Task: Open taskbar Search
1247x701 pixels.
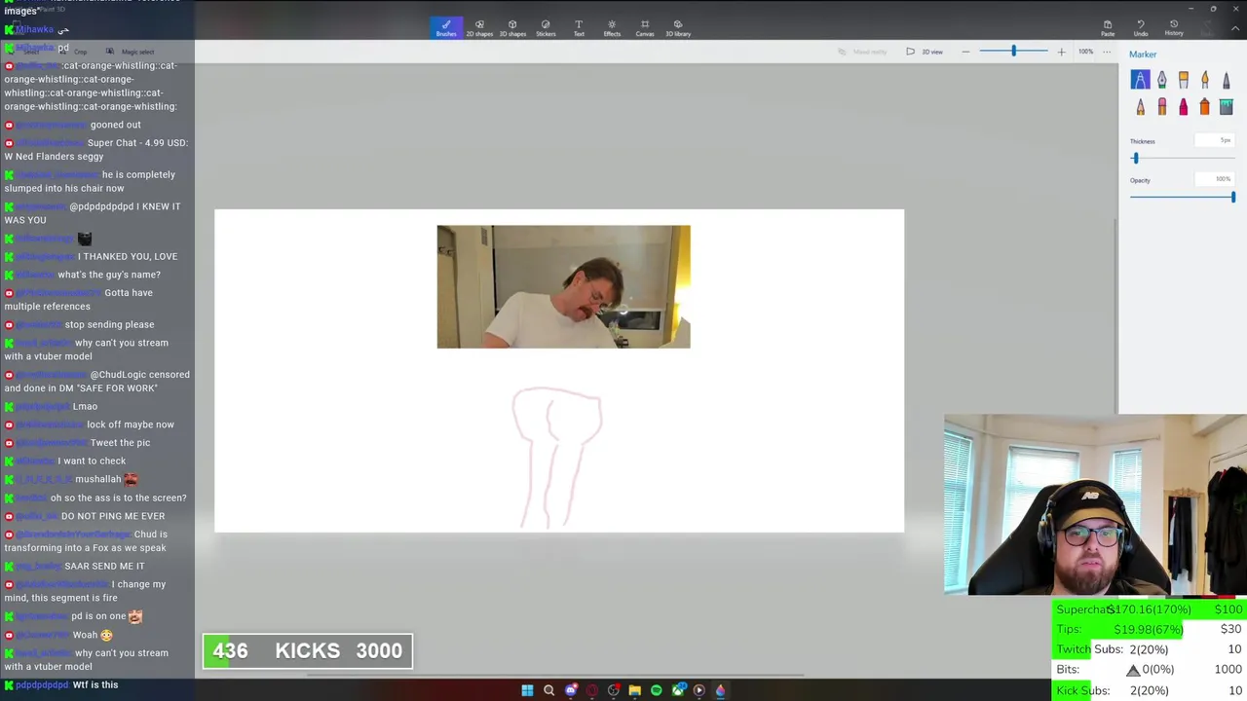Action: [548, 690]
